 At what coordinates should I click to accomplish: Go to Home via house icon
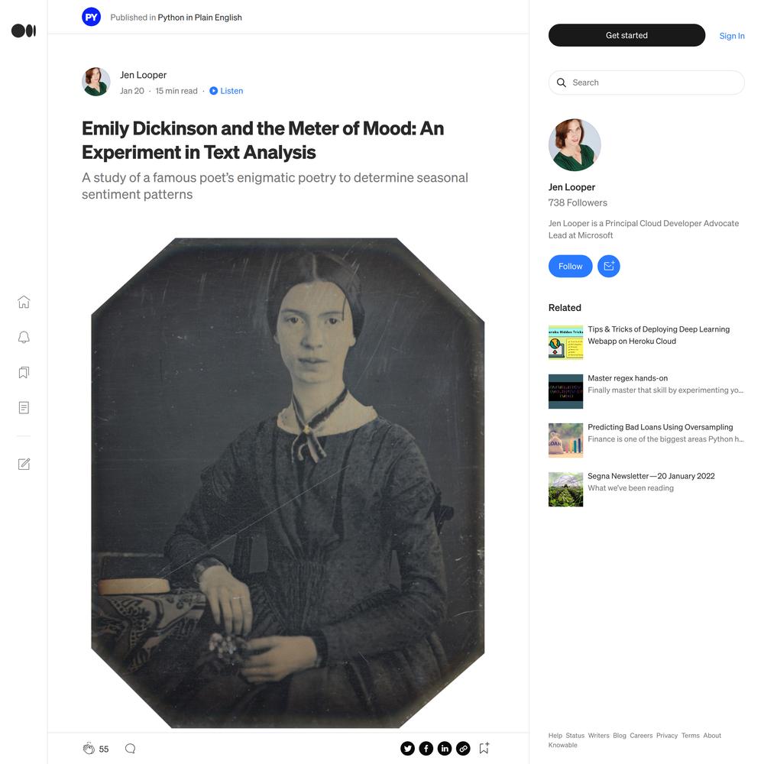click(x=24, y=302)
